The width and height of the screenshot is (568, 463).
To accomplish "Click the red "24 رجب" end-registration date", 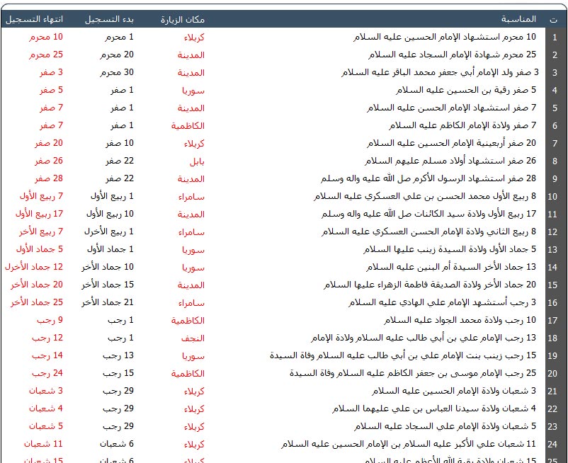I will click(47, 373).
